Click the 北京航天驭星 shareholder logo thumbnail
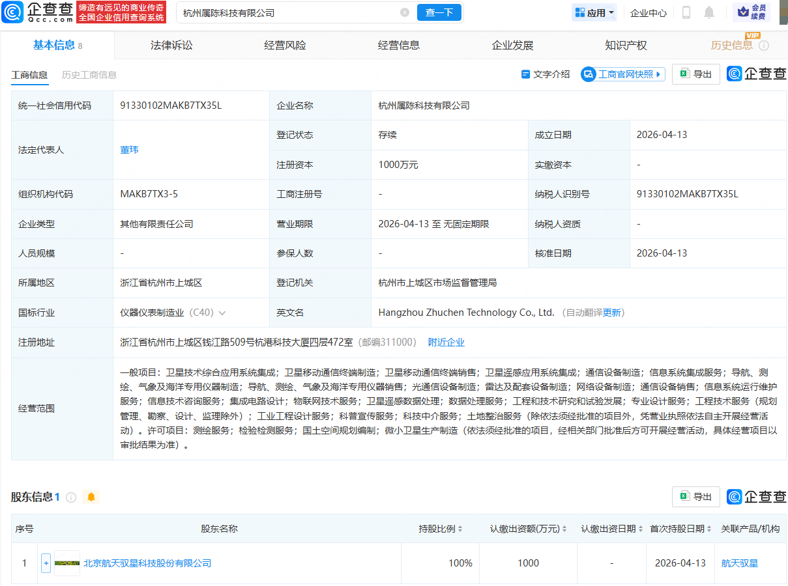Viewport: 788px width, 586px height. (x=67, y=563)
